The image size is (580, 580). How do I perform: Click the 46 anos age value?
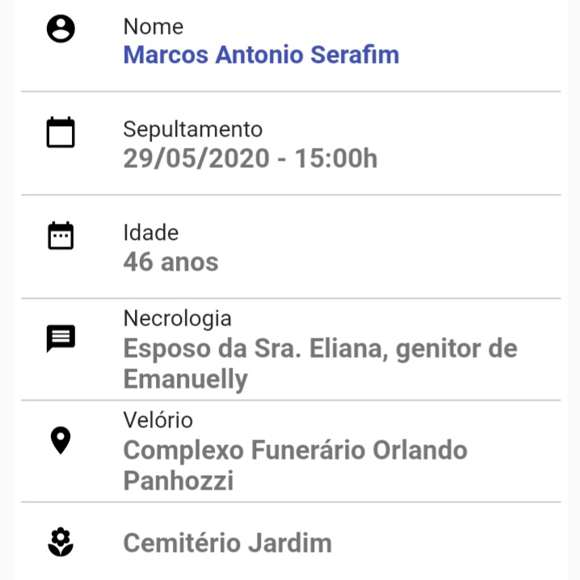click(170, 262)
